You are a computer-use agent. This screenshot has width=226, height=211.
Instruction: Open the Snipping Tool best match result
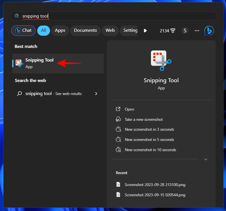(58, 64)
